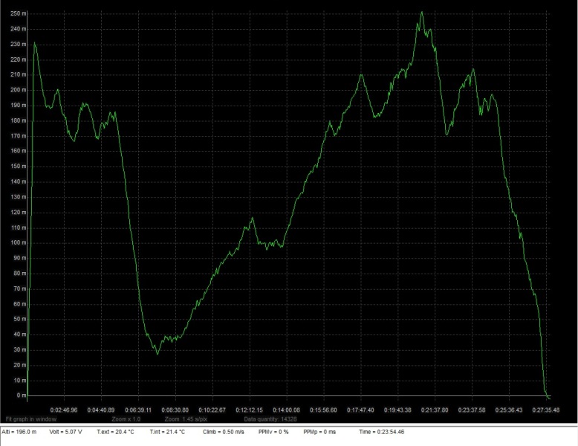The image size is (578, 446).
Task: Click the PPMv = 0 % status field
Action: (273, 431)
